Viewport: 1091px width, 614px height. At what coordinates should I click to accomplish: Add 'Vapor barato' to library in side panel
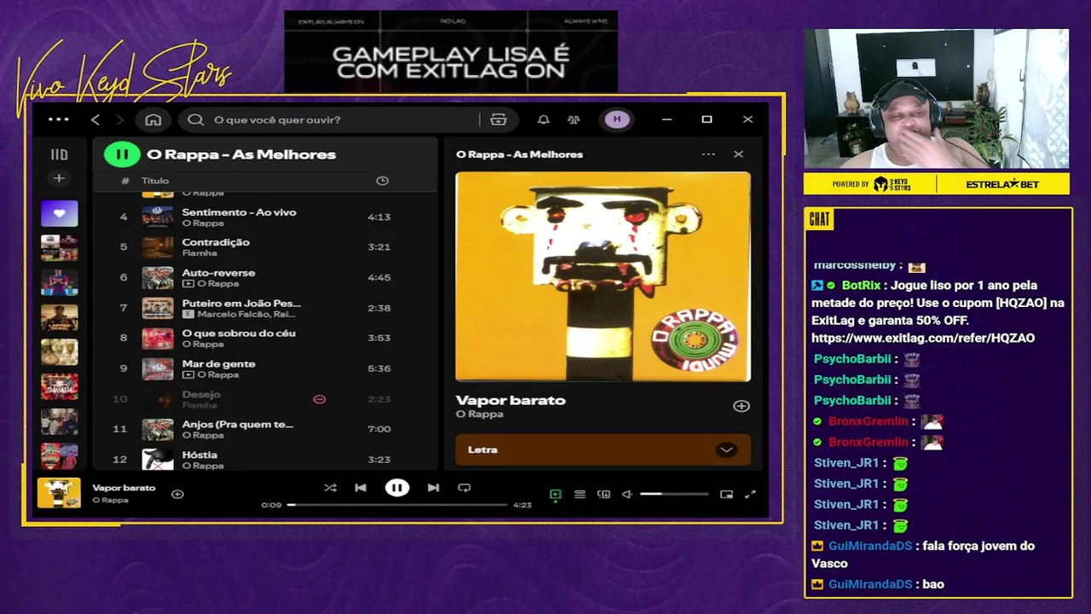[741, 406]
